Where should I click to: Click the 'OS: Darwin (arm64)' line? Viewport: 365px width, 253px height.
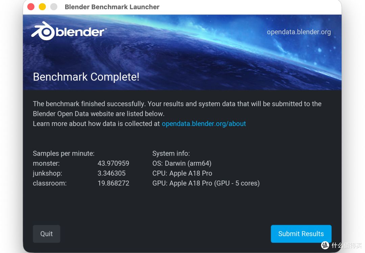click(x=182, y=163)
